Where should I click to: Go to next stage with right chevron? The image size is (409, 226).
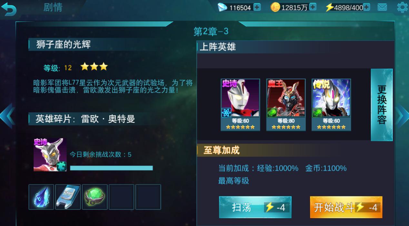[402, 116]
